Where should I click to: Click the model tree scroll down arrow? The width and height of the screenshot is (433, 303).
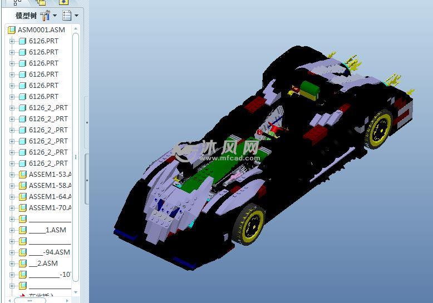(76, 292)
